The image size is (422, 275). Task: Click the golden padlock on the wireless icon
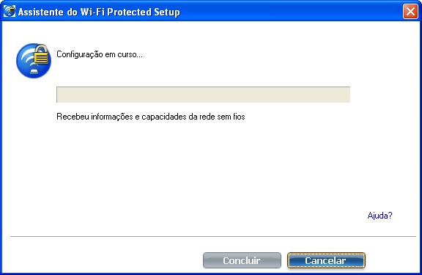coord(41,54)
